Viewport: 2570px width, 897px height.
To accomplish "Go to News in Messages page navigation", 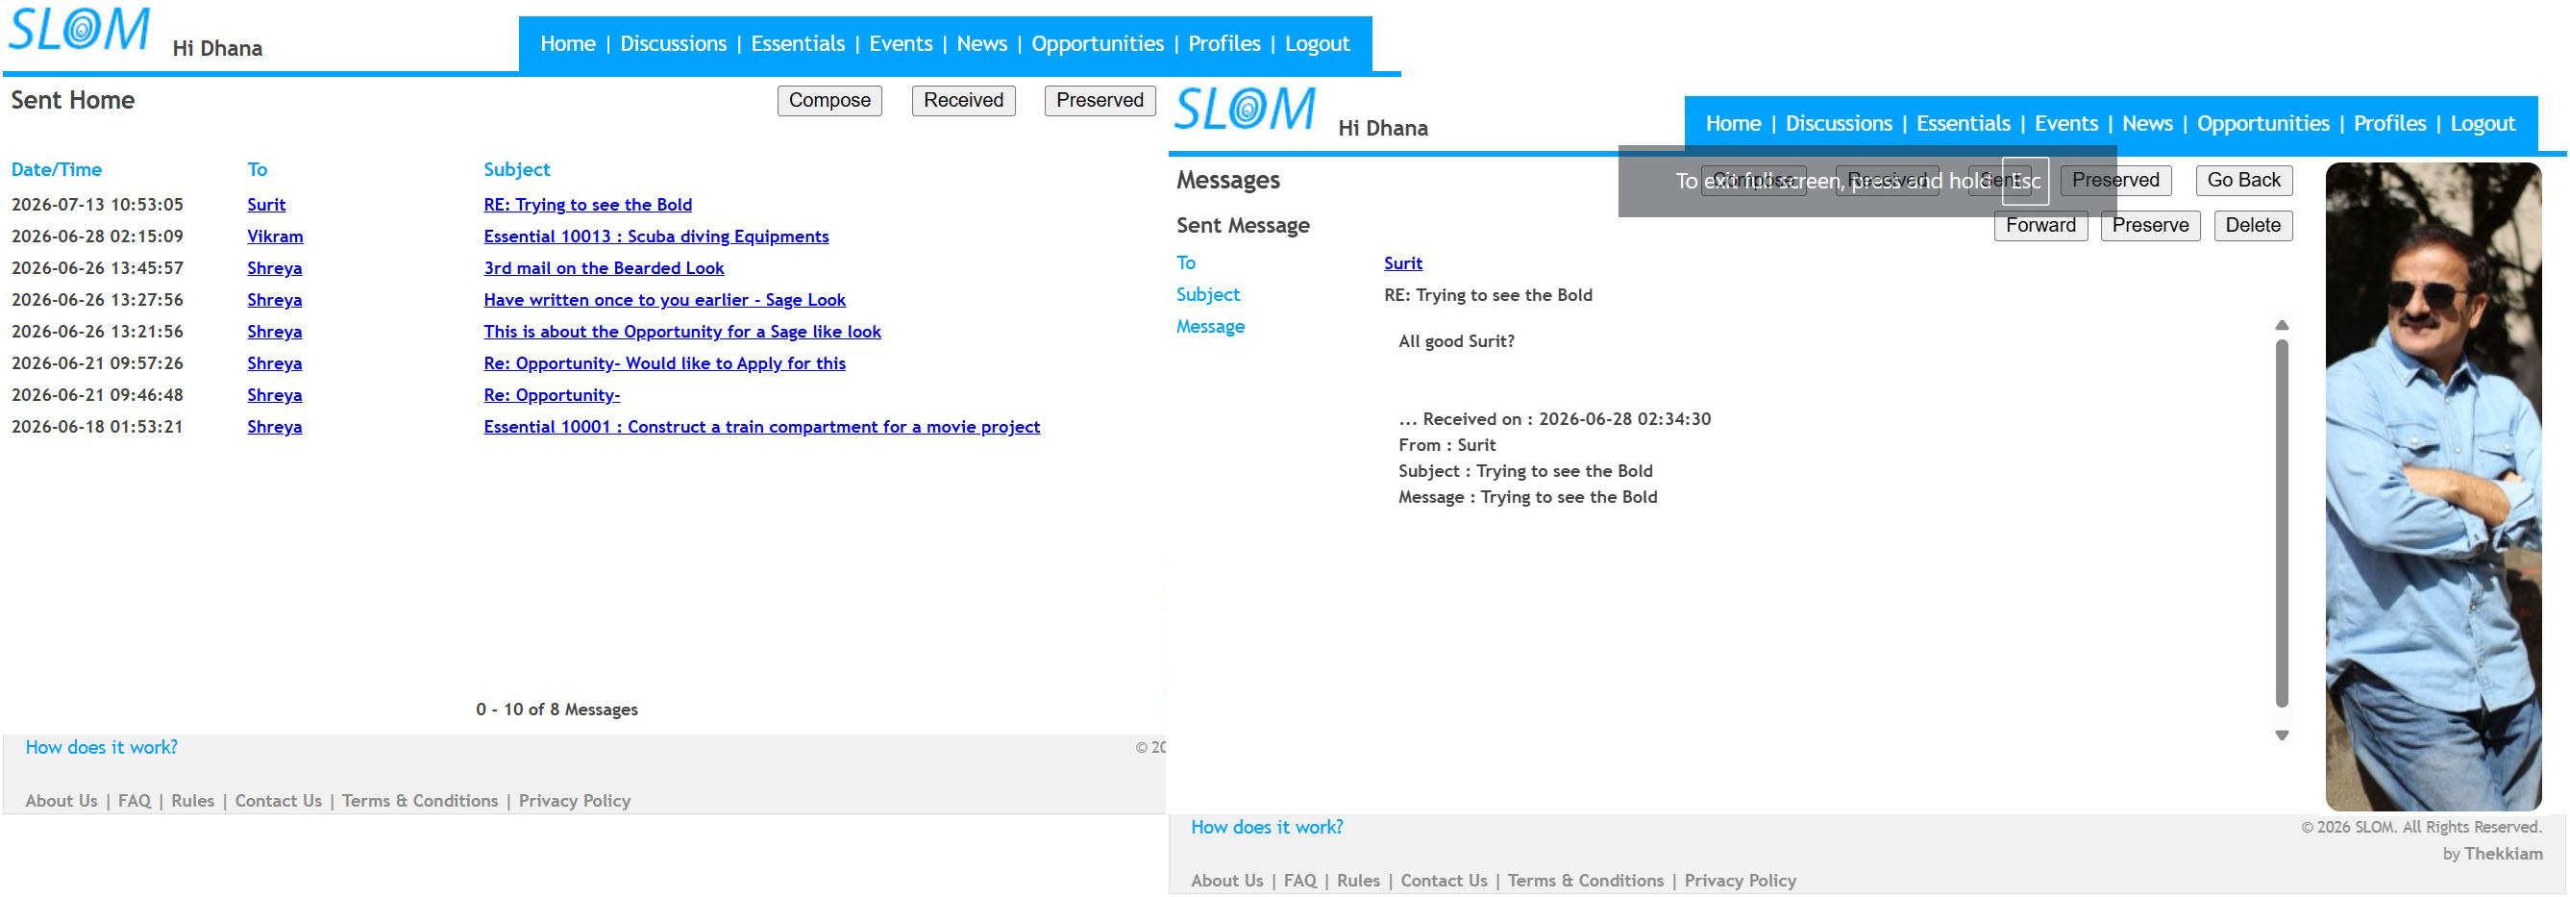I will coord(2147,124).
